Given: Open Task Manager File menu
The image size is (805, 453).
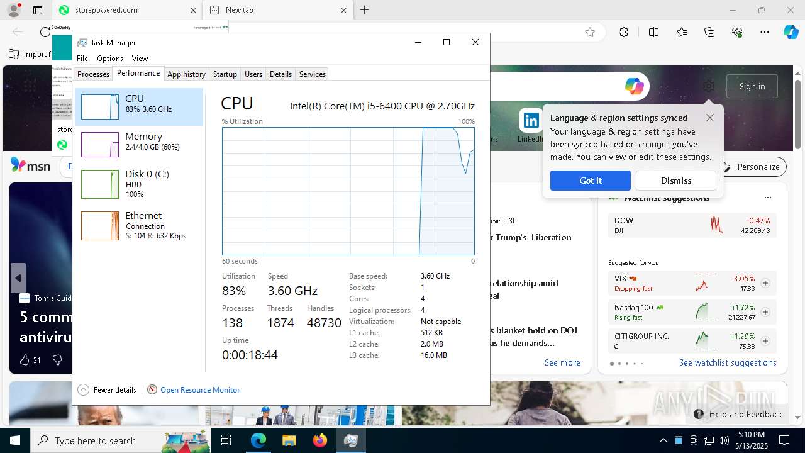Looking at the screenshot, I should point(82,59).
